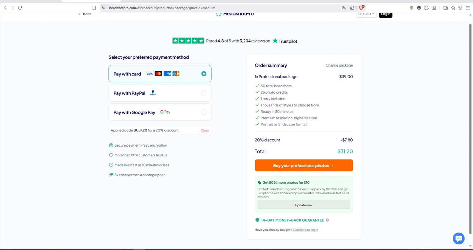
Task: Open Brave Shields icon
Action: (361, 8)
